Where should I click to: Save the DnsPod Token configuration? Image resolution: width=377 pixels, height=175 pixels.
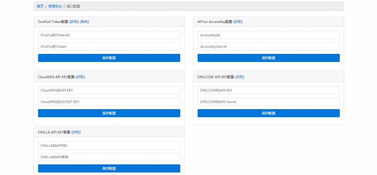[x=109, y=58]
